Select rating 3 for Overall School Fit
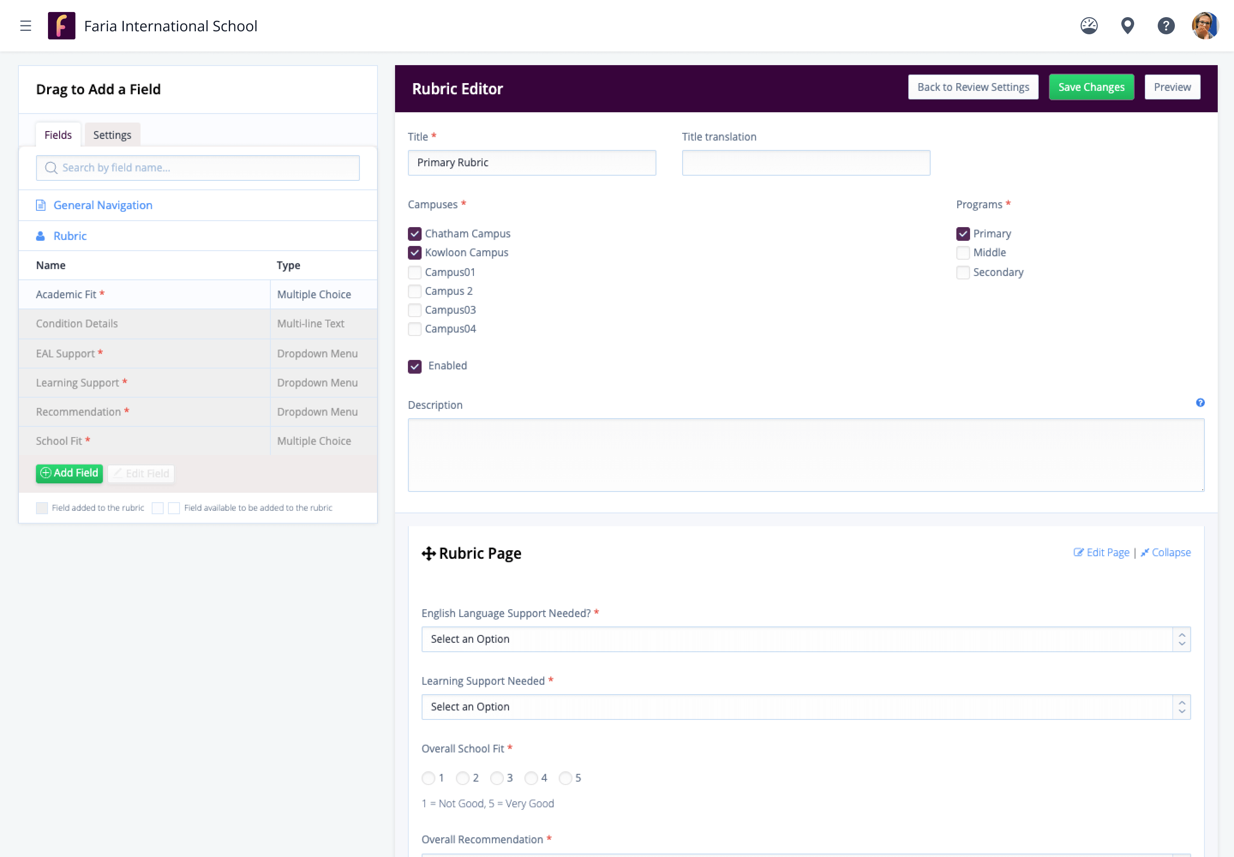This screenshot has width=1234, height=857. (497, 778)
